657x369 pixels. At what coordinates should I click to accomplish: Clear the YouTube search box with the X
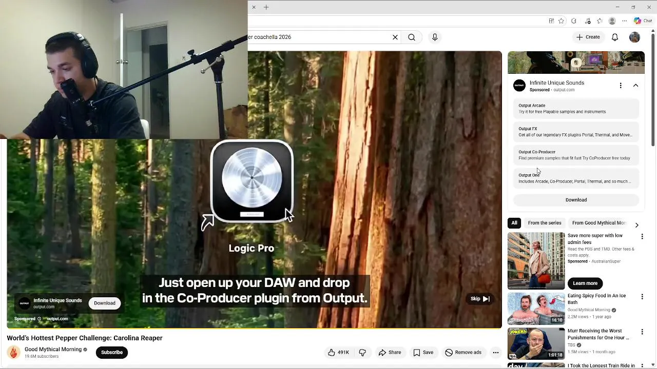click(x=395, y=37)
